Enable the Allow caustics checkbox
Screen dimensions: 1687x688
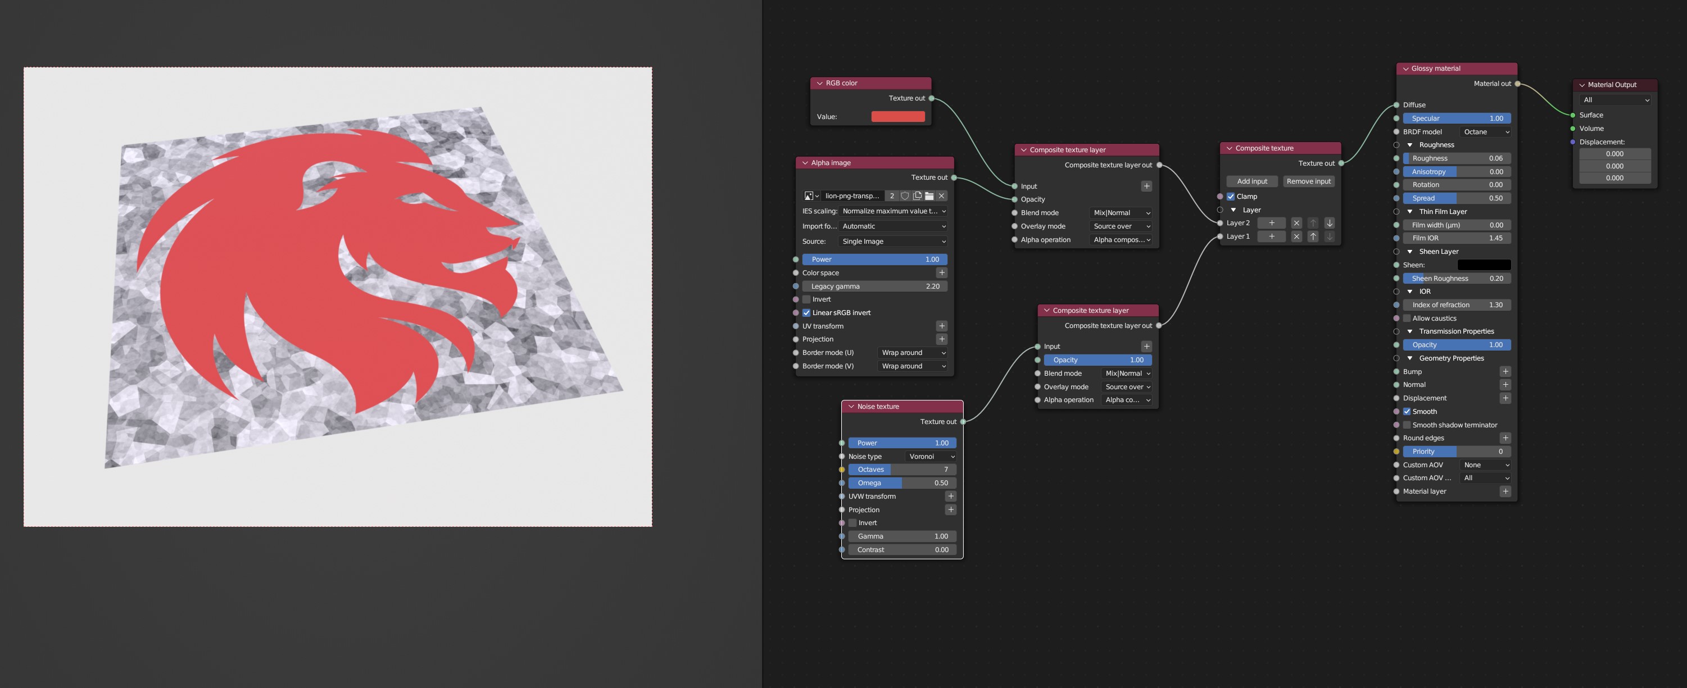[1407, 318]
